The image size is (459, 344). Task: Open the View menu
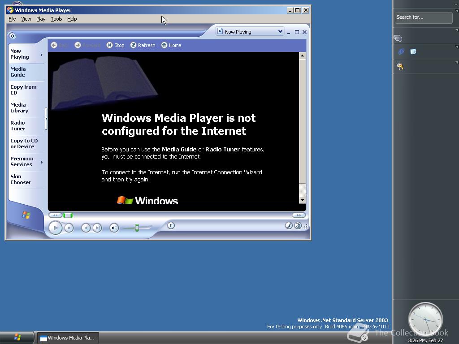[26, 19]
